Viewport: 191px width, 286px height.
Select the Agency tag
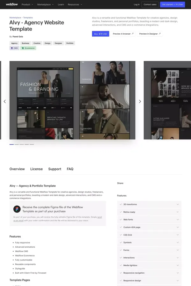click(x=14, y=43)
